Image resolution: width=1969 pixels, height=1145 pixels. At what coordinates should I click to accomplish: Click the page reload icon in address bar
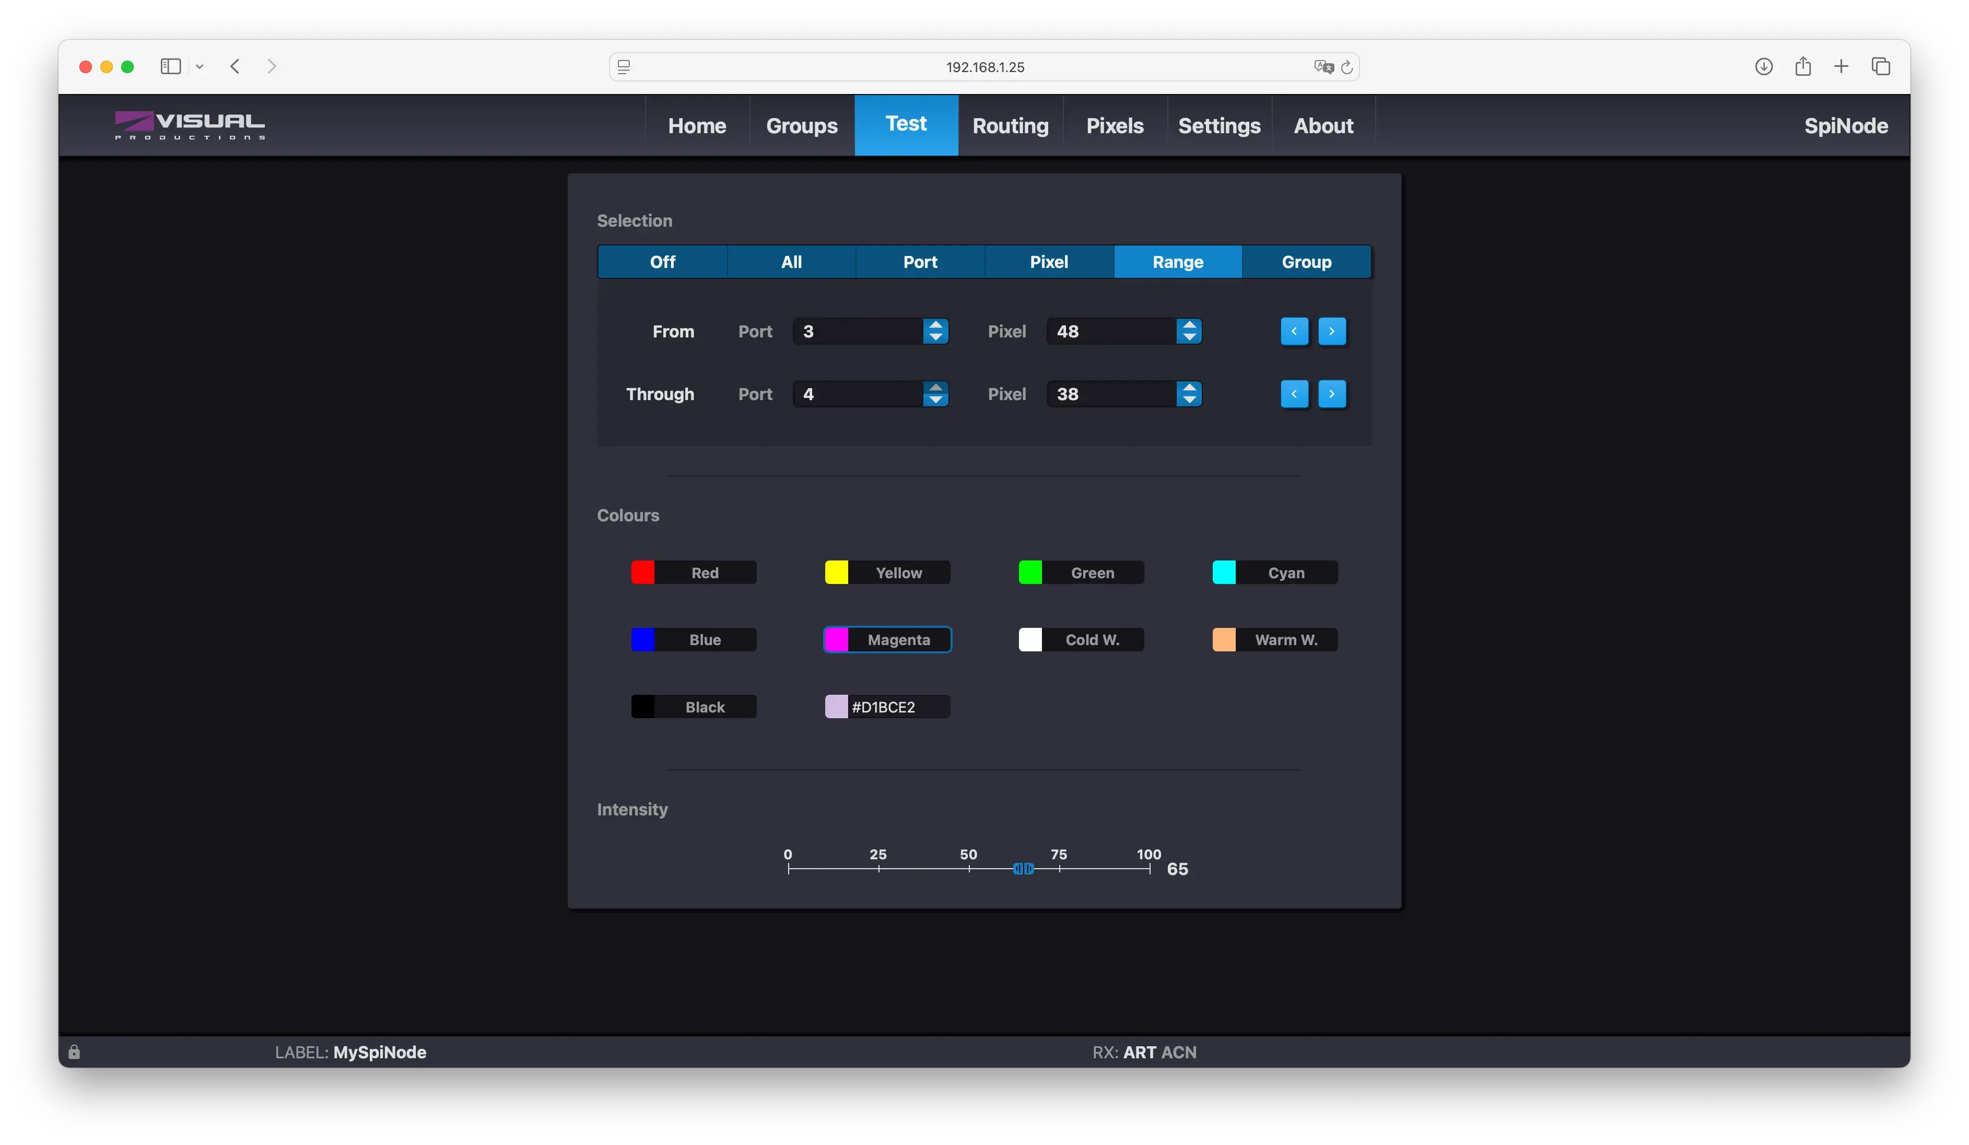click(x=1346, y=67)
